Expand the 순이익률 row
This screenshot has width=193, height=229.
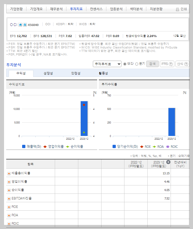point(9,190)
